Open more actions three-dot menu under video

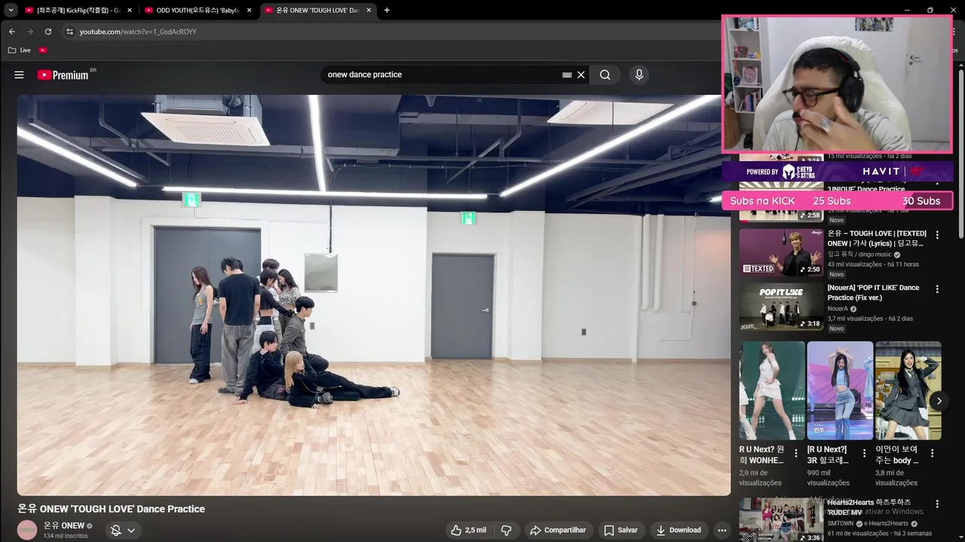721,530
